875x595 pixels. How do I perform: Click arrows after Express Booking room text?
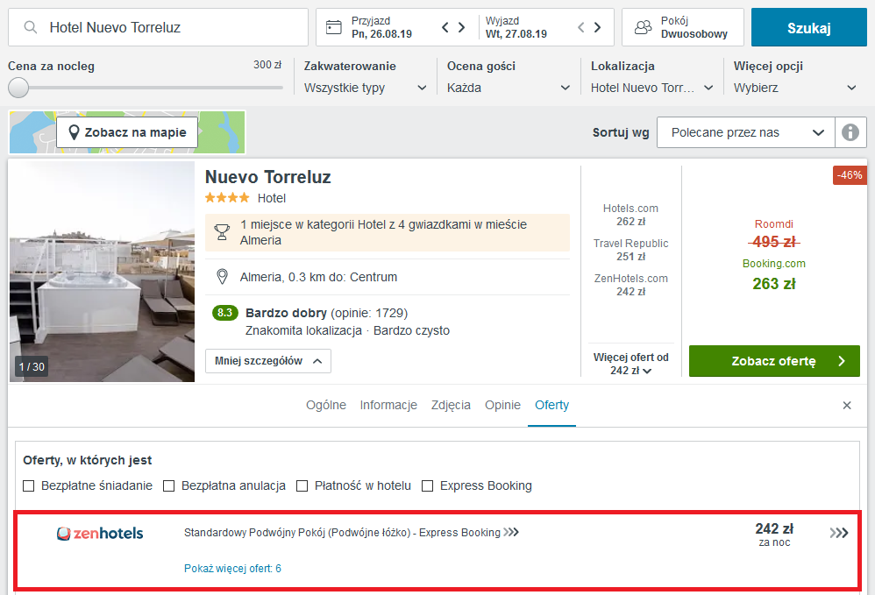[x=511, y=532]
